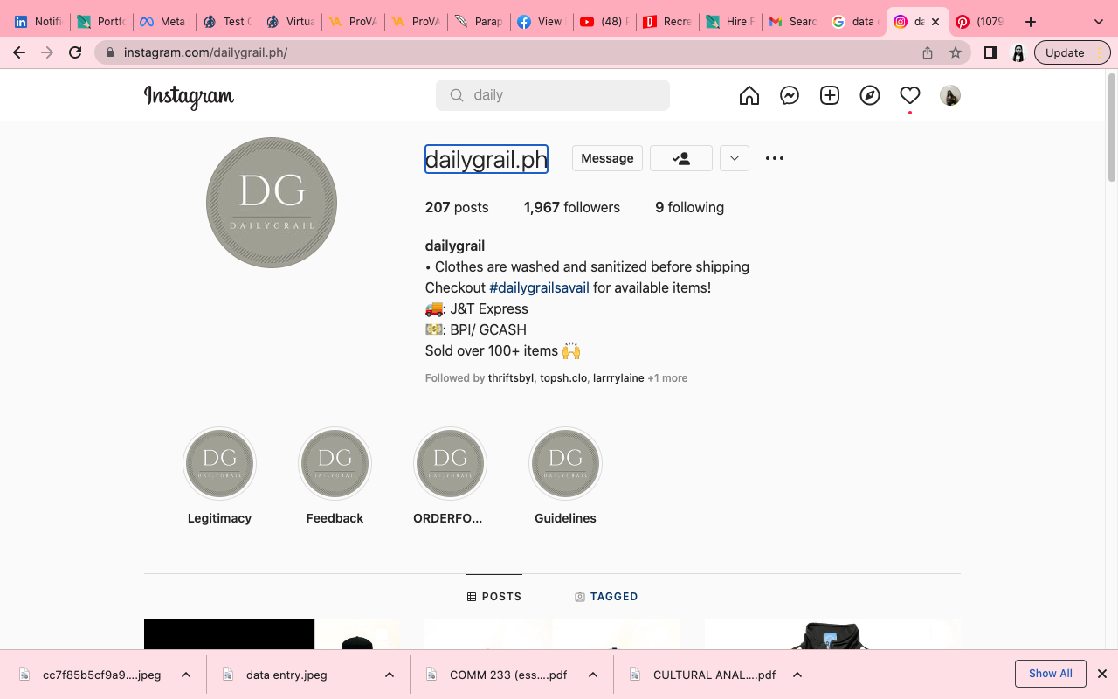
Task: Toggle the browser side panel icon
Action: pos(990,52)
